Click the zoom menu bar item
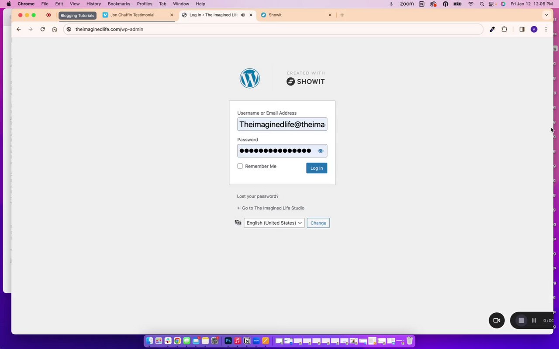 [407, 4]
